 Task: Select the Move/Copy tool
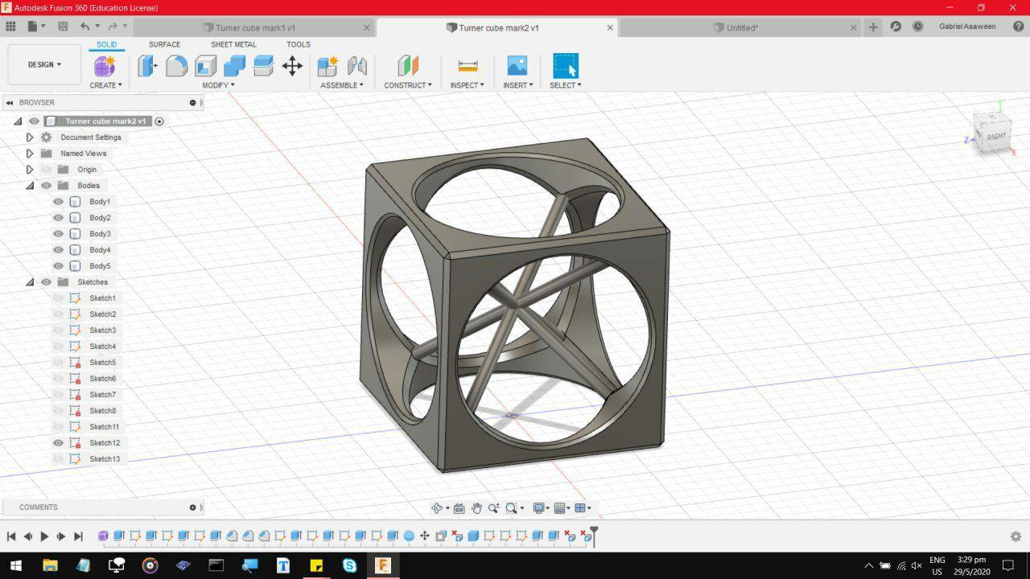click(x=292, y=66)
